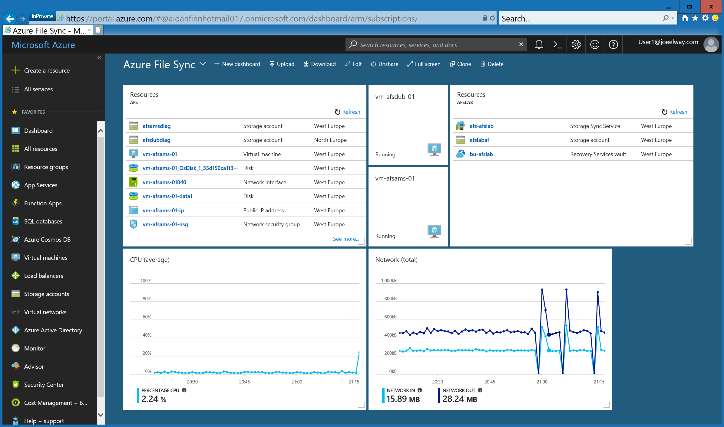Switch to Full screen
The width and height of the screenshot is (724, 427).
[x=424, y=64]
